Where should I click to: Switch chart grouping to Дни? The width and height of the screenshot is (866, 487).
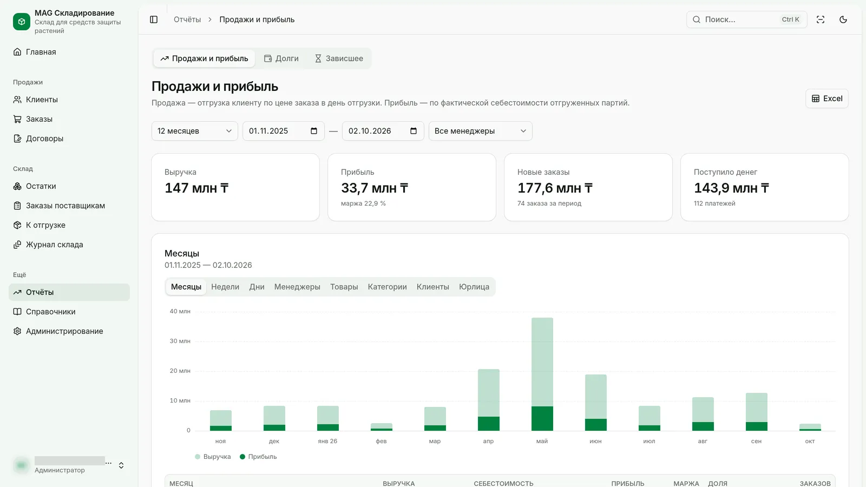click(257, 287)
